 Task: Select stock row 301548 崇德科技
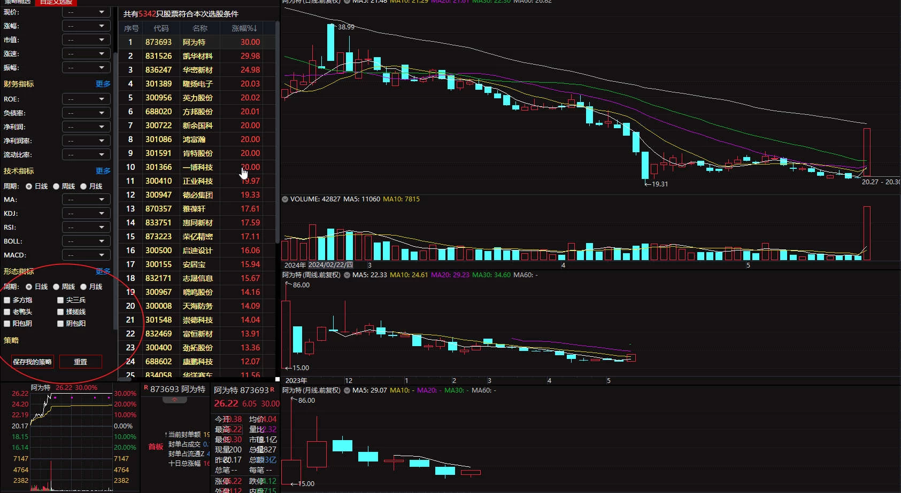[x=198, y=320]
